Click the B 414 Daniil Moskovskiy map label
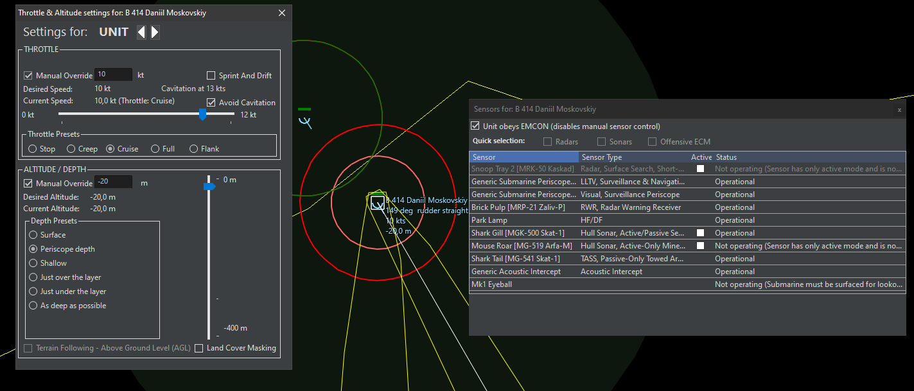The image size is (914, 391). coord(426,200)
